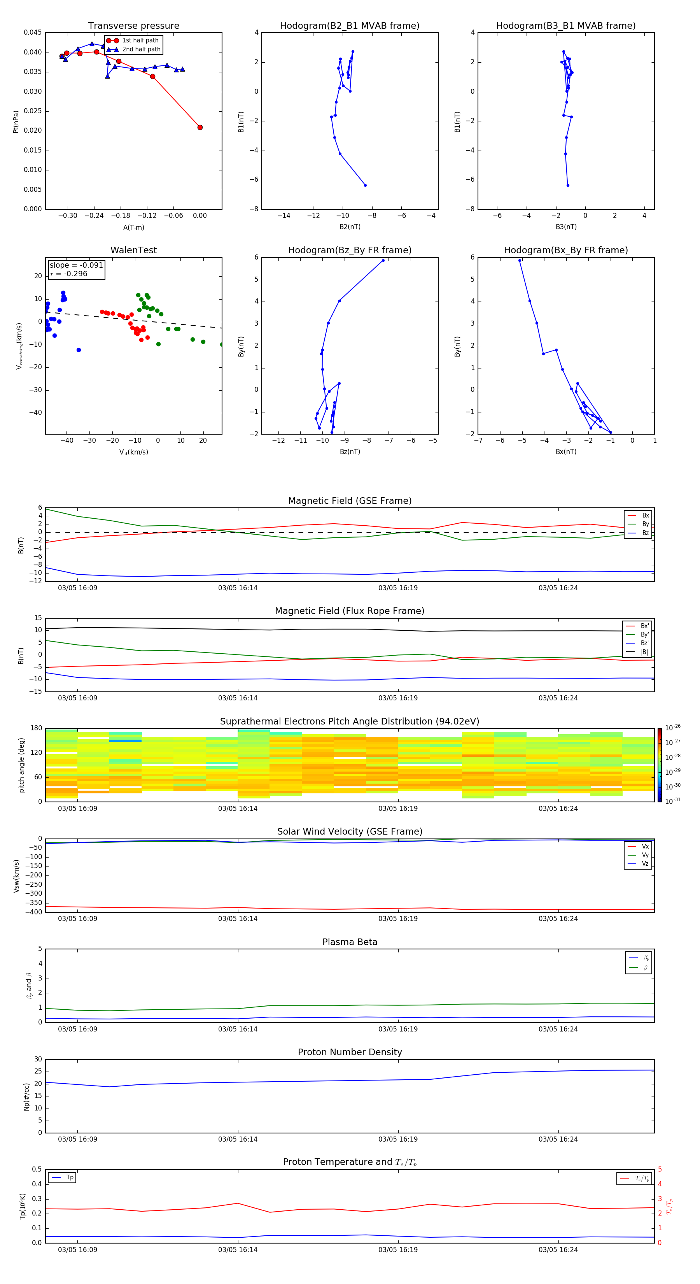
Task: Click the 'Hodogram(Bx_By FR frame)' title
Action: click(566, 250)
